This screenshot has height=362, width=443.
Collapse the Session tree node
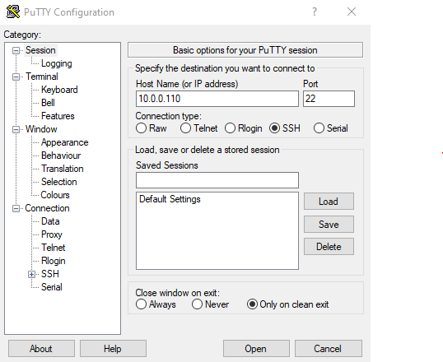click(16, 50)
